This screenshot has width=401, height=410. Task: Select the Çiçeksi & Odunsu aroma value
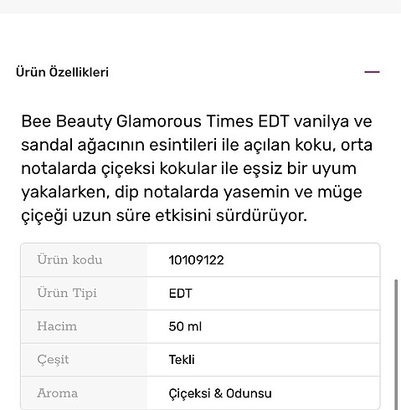pos(220,393)
